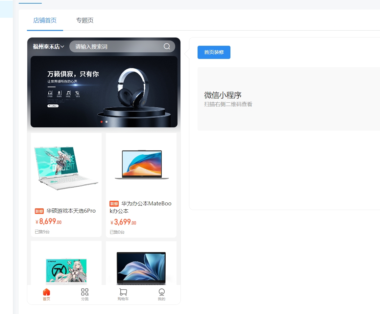Select the second carousel indicator dot
This screenshot has height=314, width=380.
pyautogui.click(x=106, y=122)
